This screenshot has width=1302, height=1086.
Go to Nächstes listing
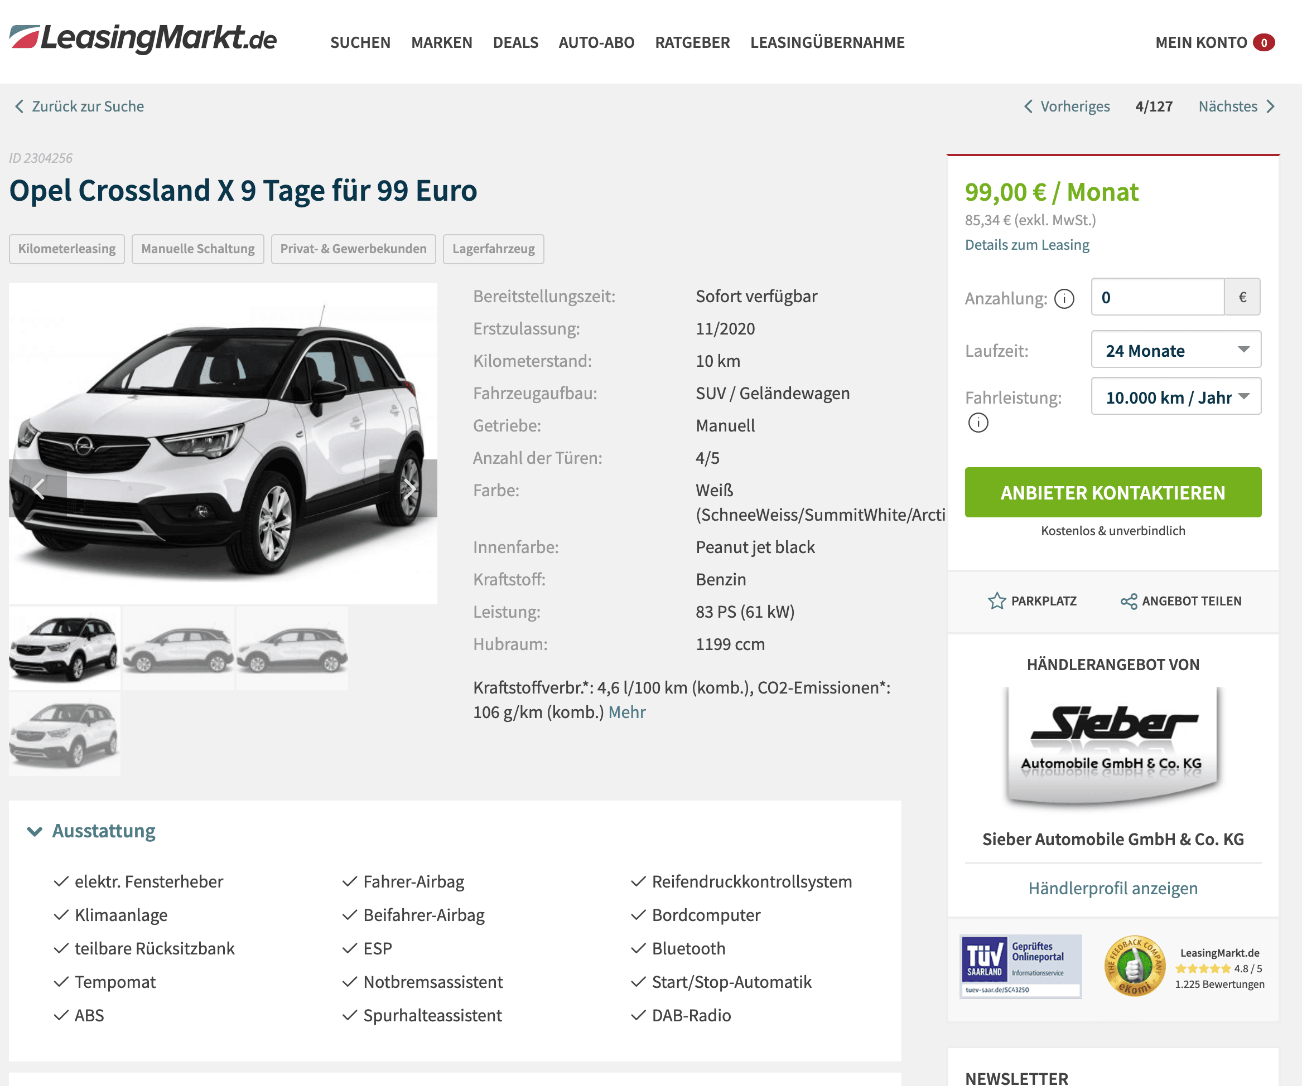pos(1236,106)
